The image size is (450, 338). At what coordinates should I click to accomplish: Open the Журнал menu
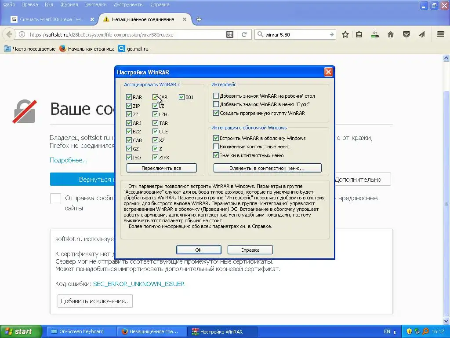point(69,4)
